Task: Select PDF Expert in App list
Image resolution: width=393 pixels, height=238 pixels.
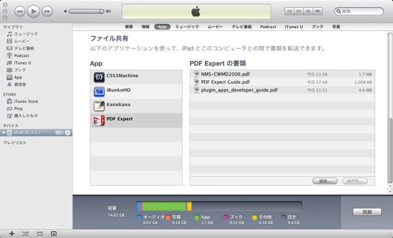Action: pyautogui.click(x=136, y=120)
